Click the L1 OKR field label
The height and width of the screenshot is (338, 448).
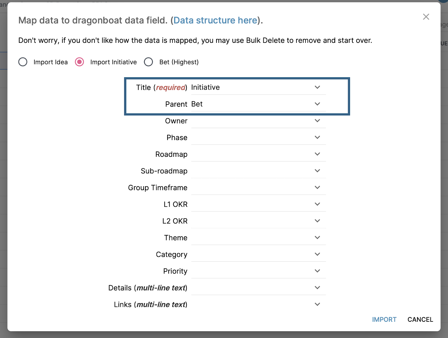[x=176, y=204]
